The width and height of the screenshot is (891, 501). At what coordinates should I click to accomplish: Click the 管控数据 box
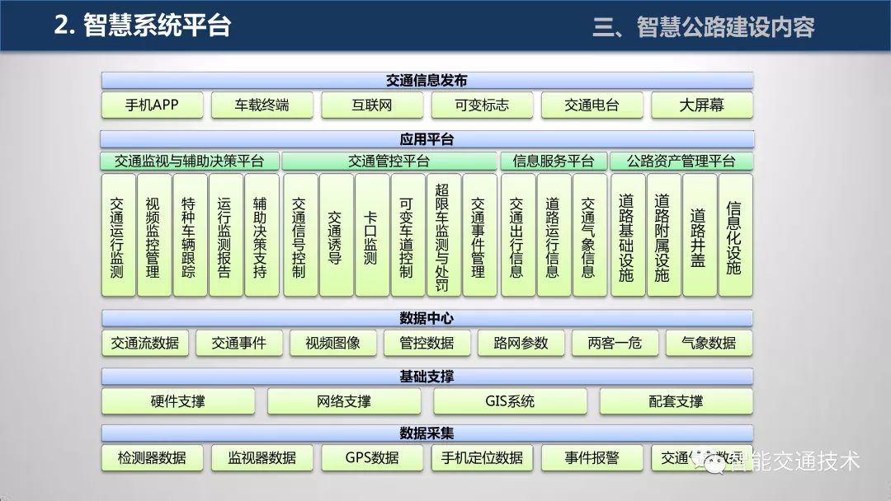(x=427, y=343)
